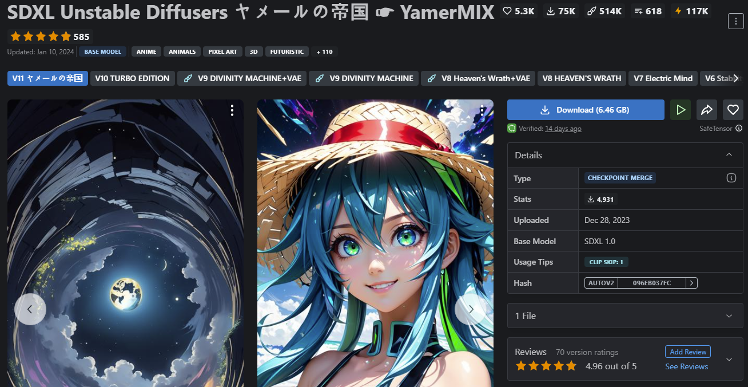Click the CHECKPOINT MERGE type badge
Screen dimensions: 748x387
[620, 178]
